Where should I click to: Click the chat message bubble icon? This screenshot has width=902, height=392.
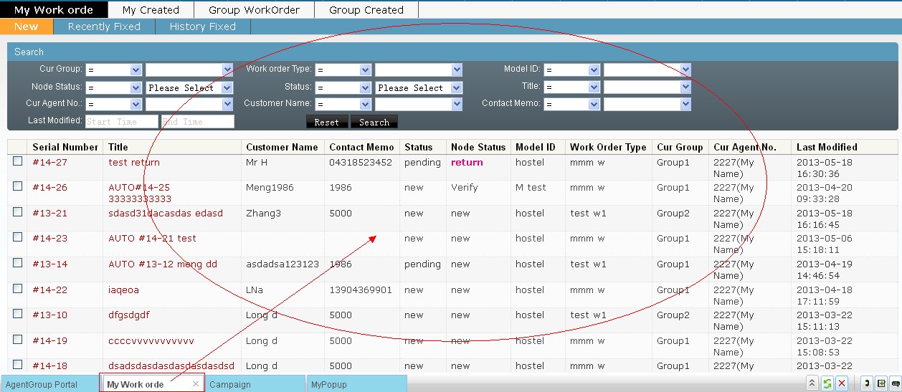tap(895, 383)
